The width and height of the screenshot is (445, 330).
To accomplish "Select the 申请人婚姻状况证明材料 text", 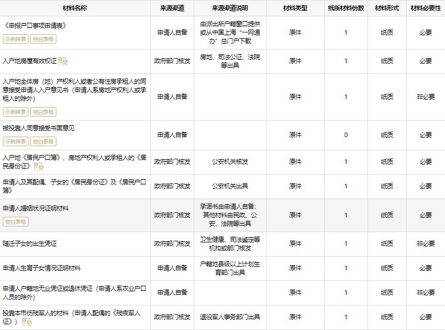I will tap(36, 208).
